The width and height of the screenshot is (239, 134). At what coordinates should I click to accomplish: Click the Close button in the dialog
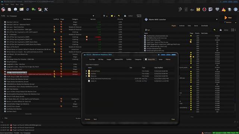[173, 119]
